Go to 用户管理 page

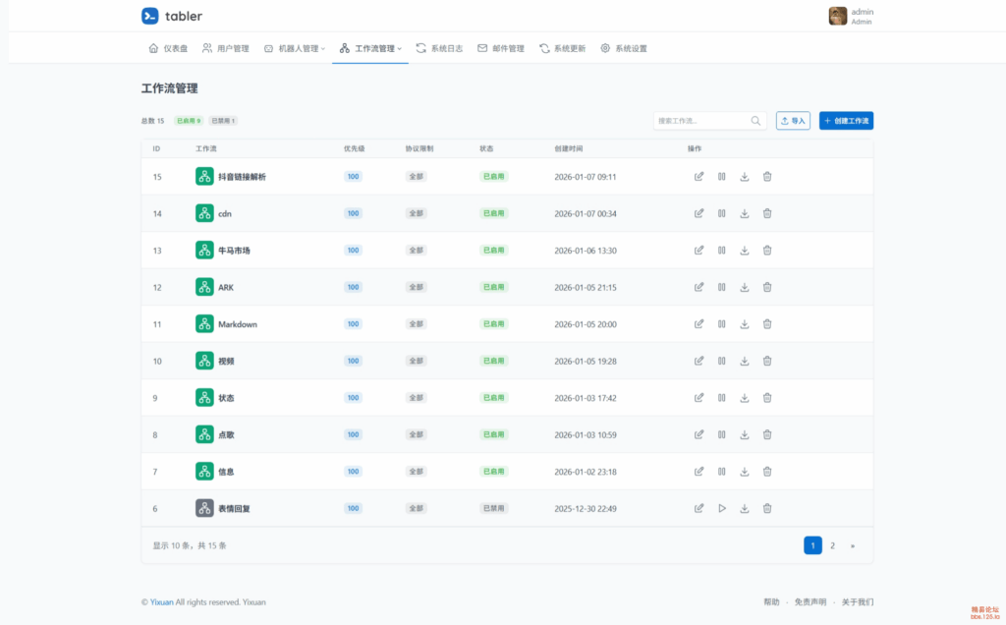[x=225, y=48]
